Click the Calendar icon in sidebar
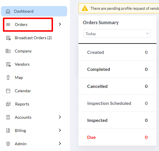The image size is (159, 151). tap(8, 91)
